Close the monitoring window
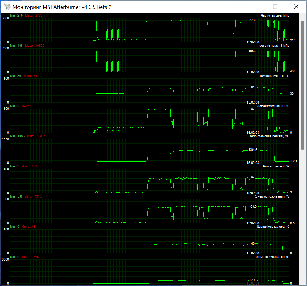Screen dimensions: 307x286 pyautogui.click(x=296, y=7)
